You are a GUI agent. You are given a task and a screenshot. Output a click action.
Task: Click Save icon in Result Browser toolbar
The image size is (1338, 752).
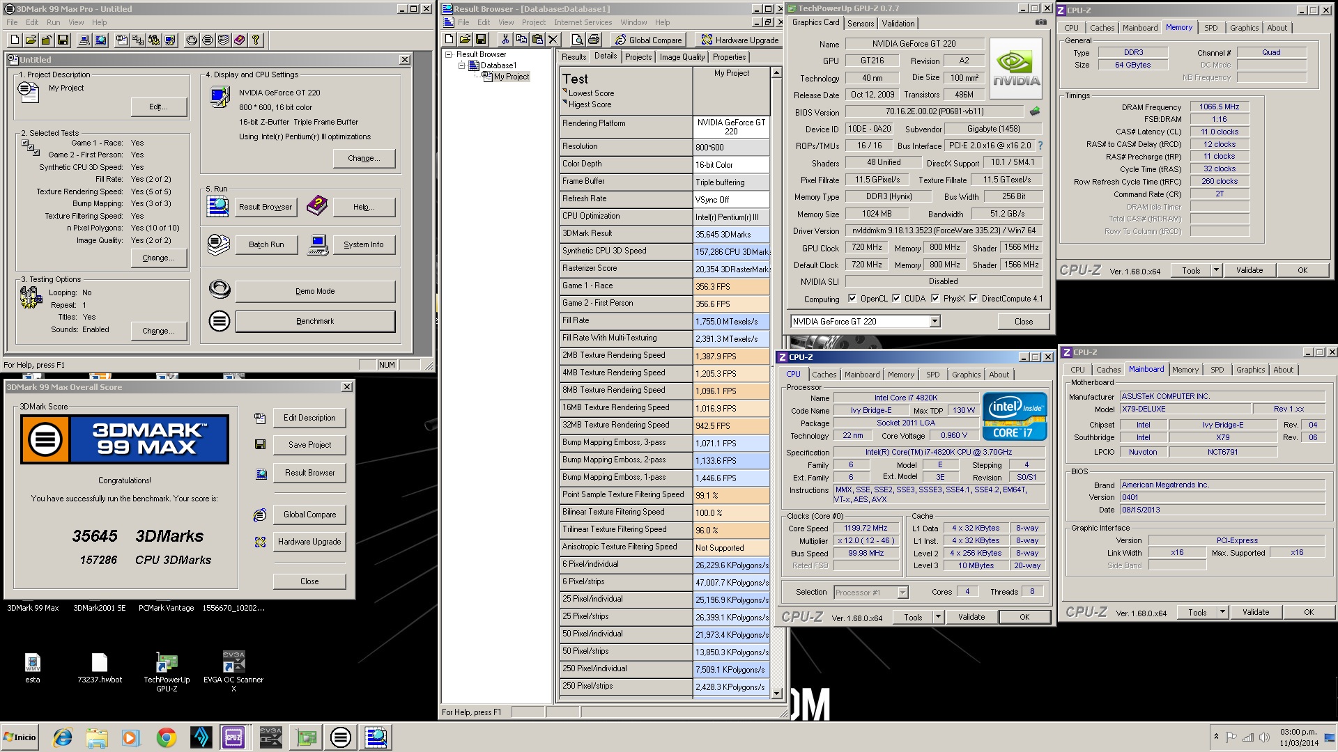tap(481, 40)
